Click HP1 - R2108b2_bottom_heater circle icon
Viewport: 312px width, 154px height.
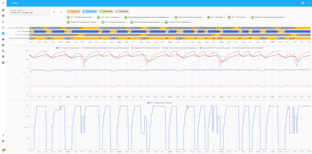coord(68,17)
